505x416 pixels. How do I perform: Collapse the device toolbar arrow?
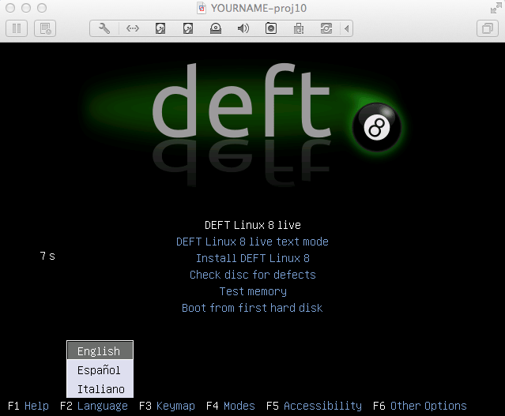point(346,28)
